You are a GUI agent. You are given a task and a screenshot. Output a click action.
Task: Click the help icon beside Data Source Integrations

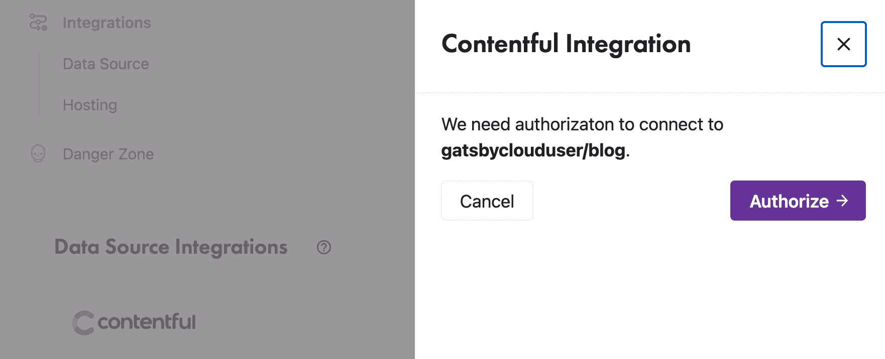click(324, 247)
